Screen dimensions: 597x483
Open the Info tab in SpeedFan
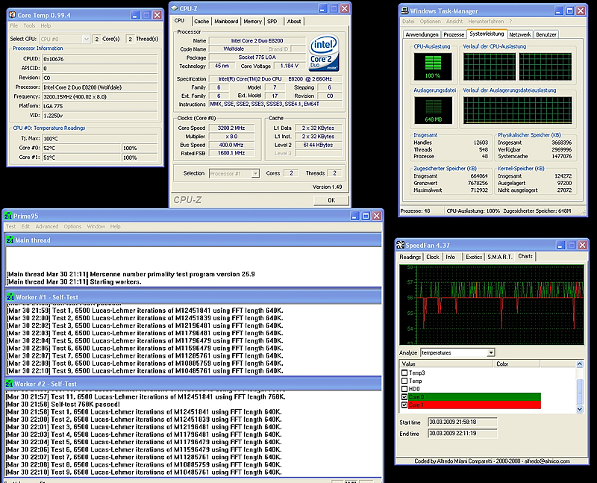pyautogui.click(x=451, y=257)
